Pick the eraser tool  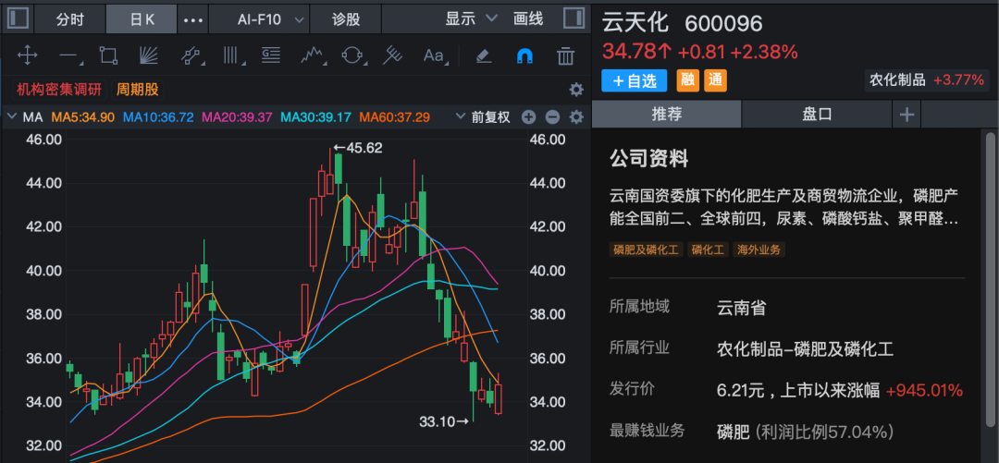point(482,55)
